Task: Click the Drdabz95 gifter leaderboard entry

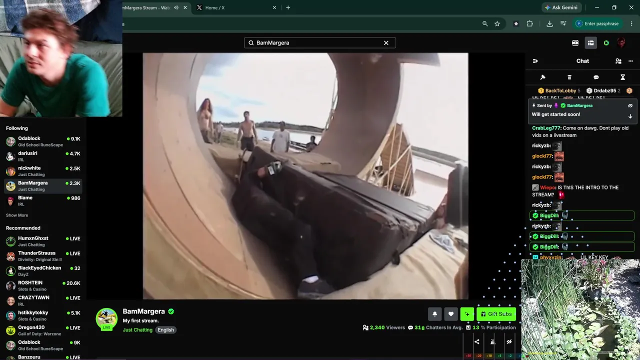Action: 603,90
